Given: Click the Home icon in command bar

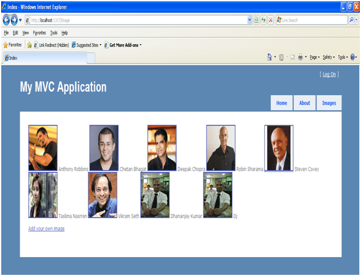Looking at the screenshot, I should coord(270,57).
